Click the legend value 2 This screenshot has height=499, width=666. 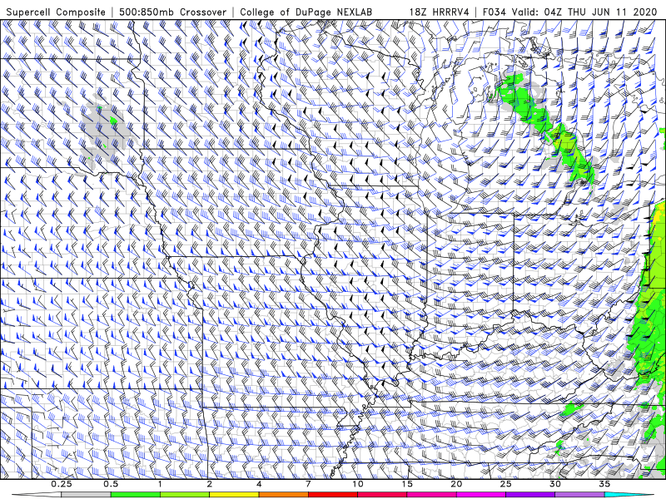tap(210, 484)
